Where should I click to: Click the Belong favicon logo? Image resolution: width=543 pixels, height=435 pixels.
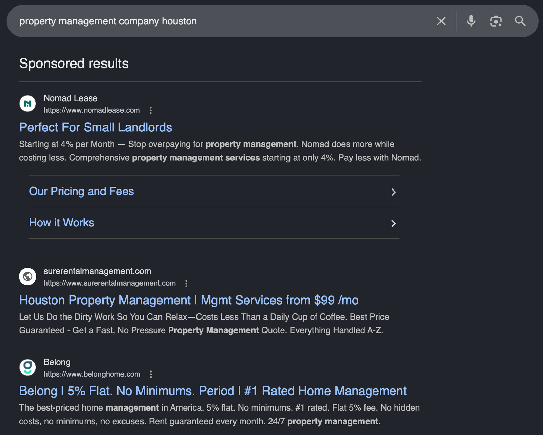(27, 367)
